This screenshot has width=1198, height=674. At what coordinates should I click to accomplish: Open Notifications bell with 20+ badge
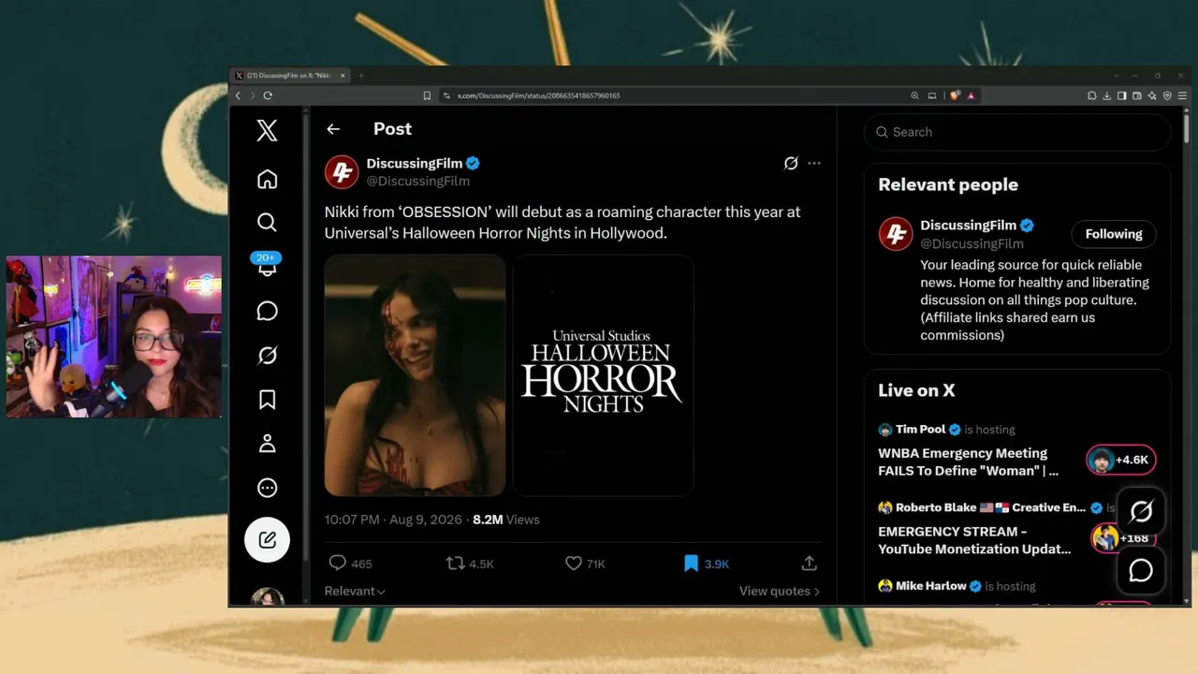click(x=267, y=265)
